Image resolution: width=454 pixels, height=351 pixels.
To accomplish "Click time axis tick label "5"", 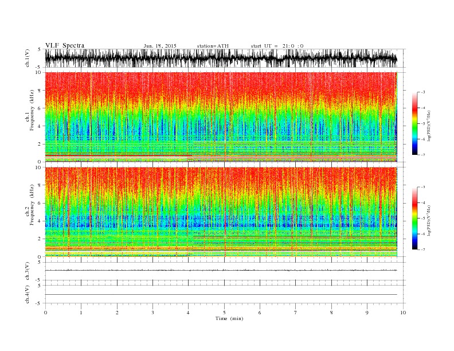I will (x=224, y=313).
